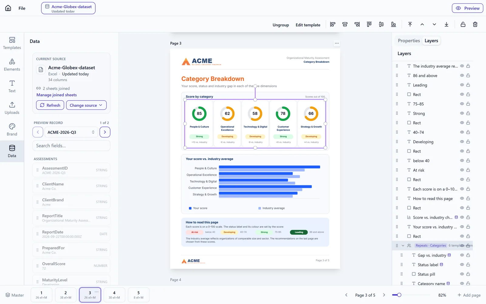486x304 pixels.
Task: Open the Brand sidebar panel
Action: click(12, 130)
